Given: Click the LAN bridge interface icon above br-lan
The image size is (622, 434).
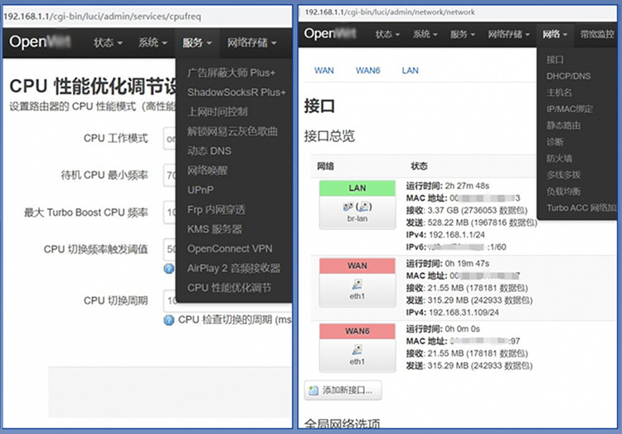Looking at the screenshot, I should click(x=357, y=207).
